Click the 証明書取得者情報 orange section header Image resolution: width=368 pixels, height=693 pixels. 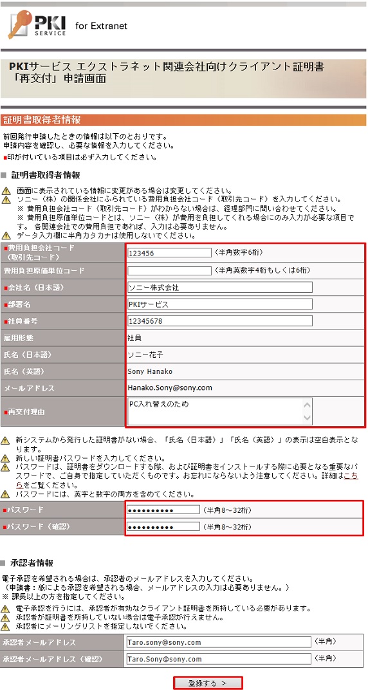pyautogui.click(x=183, y=120)
